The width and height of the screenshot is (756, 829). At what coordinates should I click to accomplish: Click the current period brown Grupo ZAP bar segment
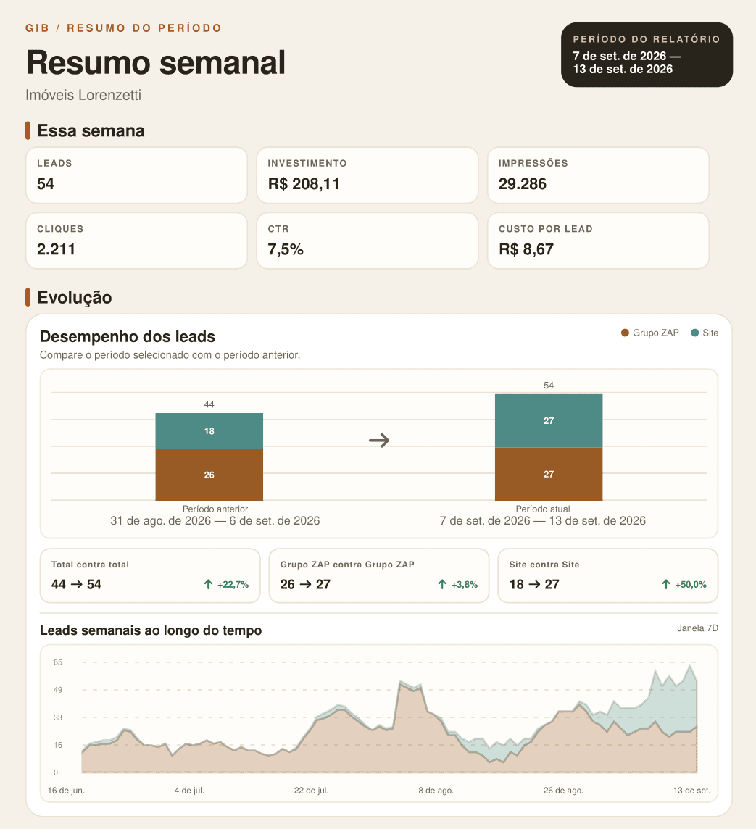tap(549, 474)
